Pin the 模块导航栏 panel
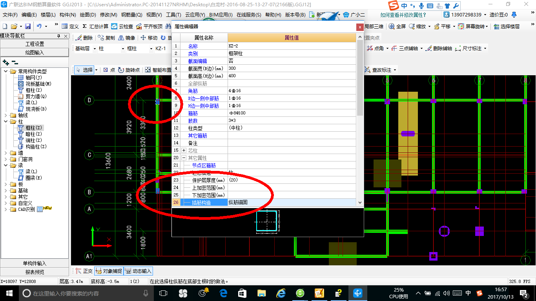 coord(59,36)
